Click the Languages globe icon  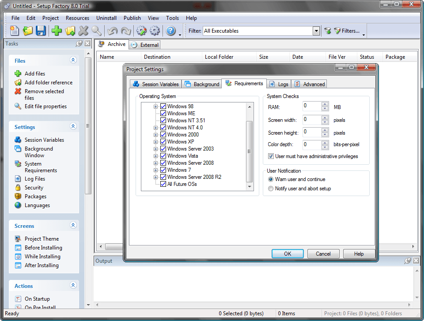coord(18,205)
